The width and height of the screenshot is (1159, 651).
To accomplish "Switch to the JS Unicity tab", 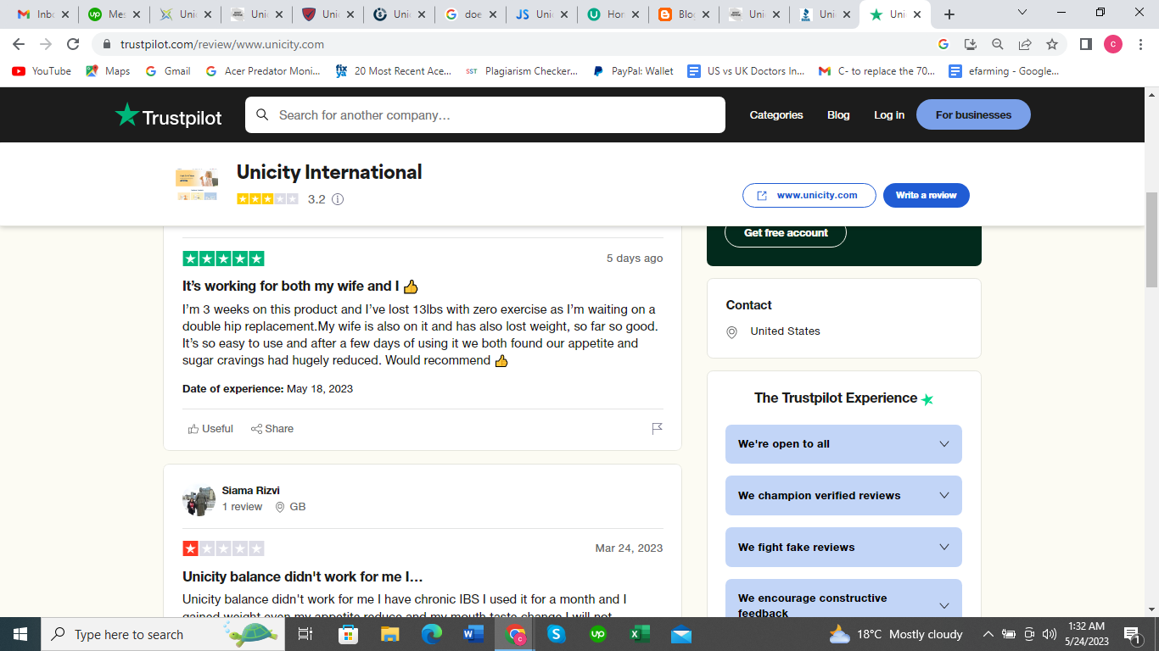I will [x=541, y=14].
